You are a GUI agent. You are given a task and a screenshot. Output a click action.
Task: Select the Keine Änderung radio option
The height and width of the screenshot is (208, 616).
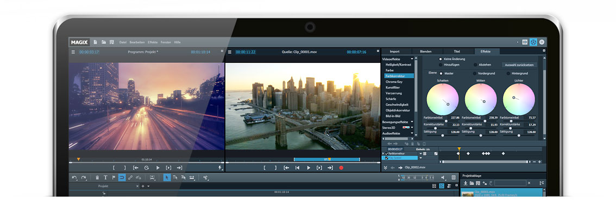pyautogui.click(x=441, y=58)
